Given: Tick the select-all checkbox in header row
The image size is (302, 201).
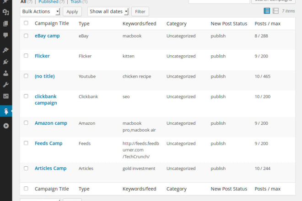Looking at the screenshot, I should tap(26, 23).
